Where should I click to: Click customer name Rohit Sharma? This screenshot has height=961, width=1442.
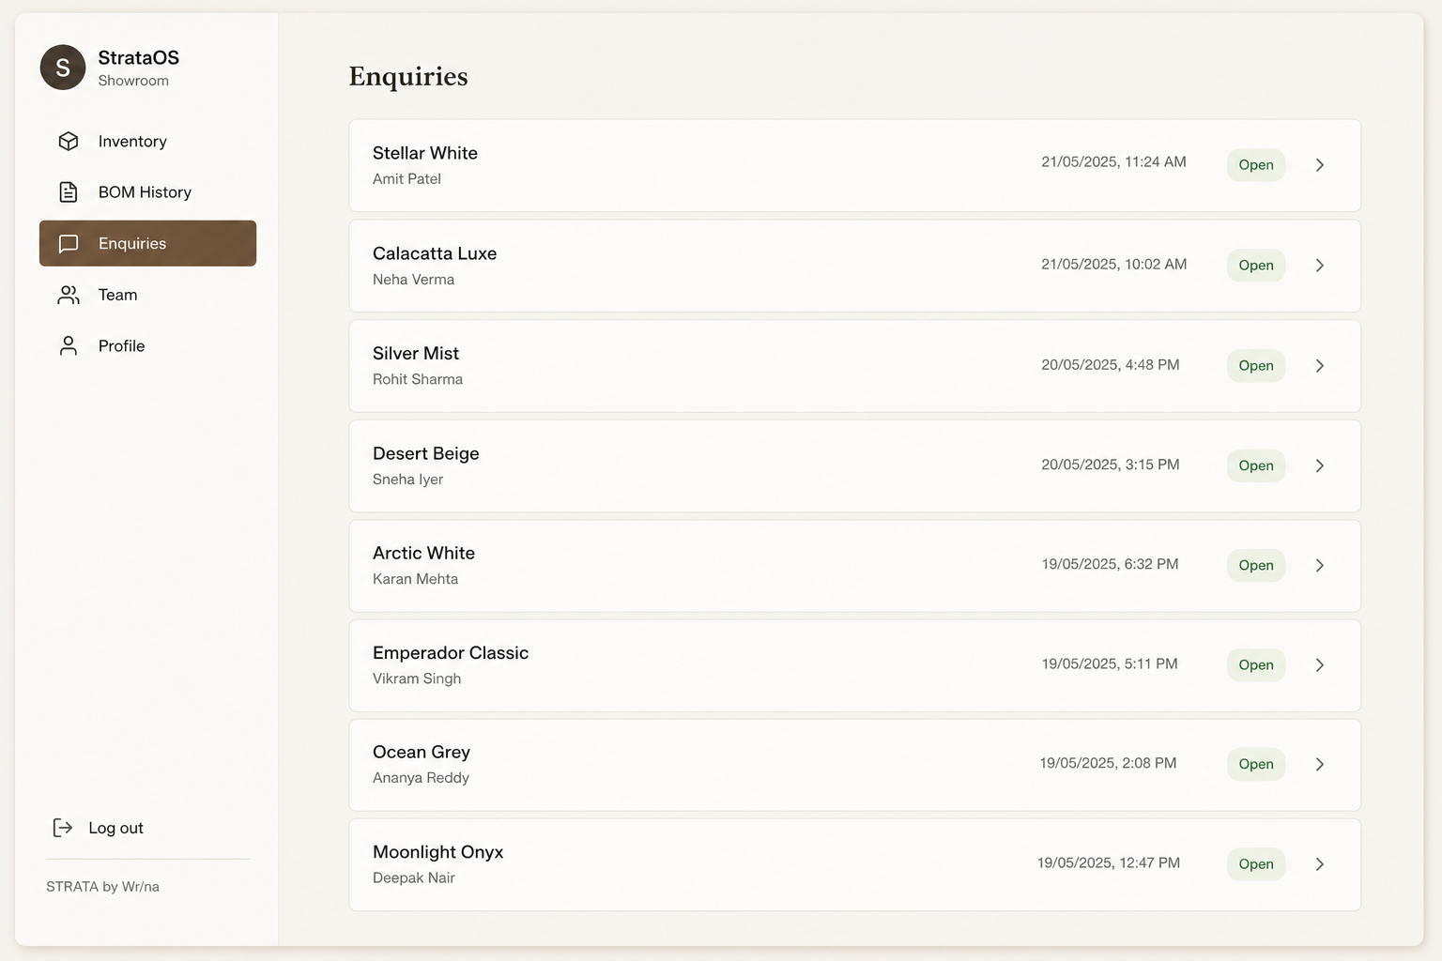pyautogui.click(x=418, y=379)
